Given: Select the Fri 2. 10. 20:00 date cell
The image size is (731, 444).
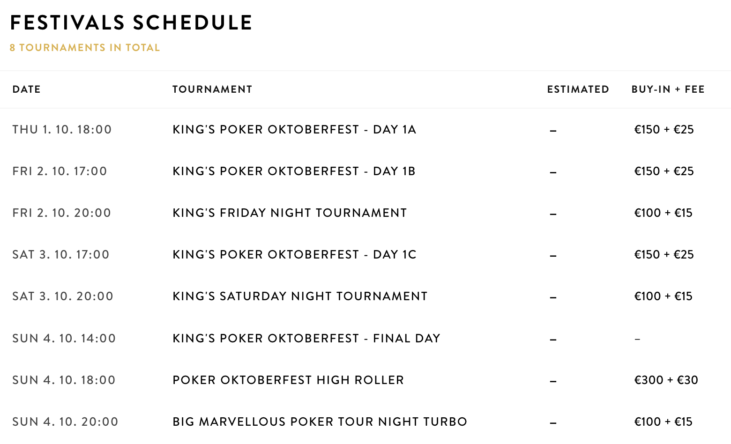Looking at the screenshot, I should point(61,213).
